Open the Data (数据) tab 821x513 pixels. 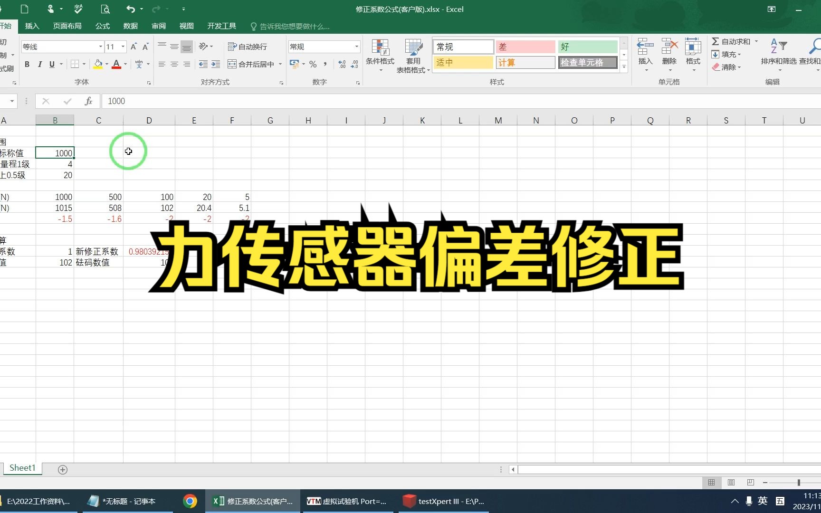click(130, 26)
